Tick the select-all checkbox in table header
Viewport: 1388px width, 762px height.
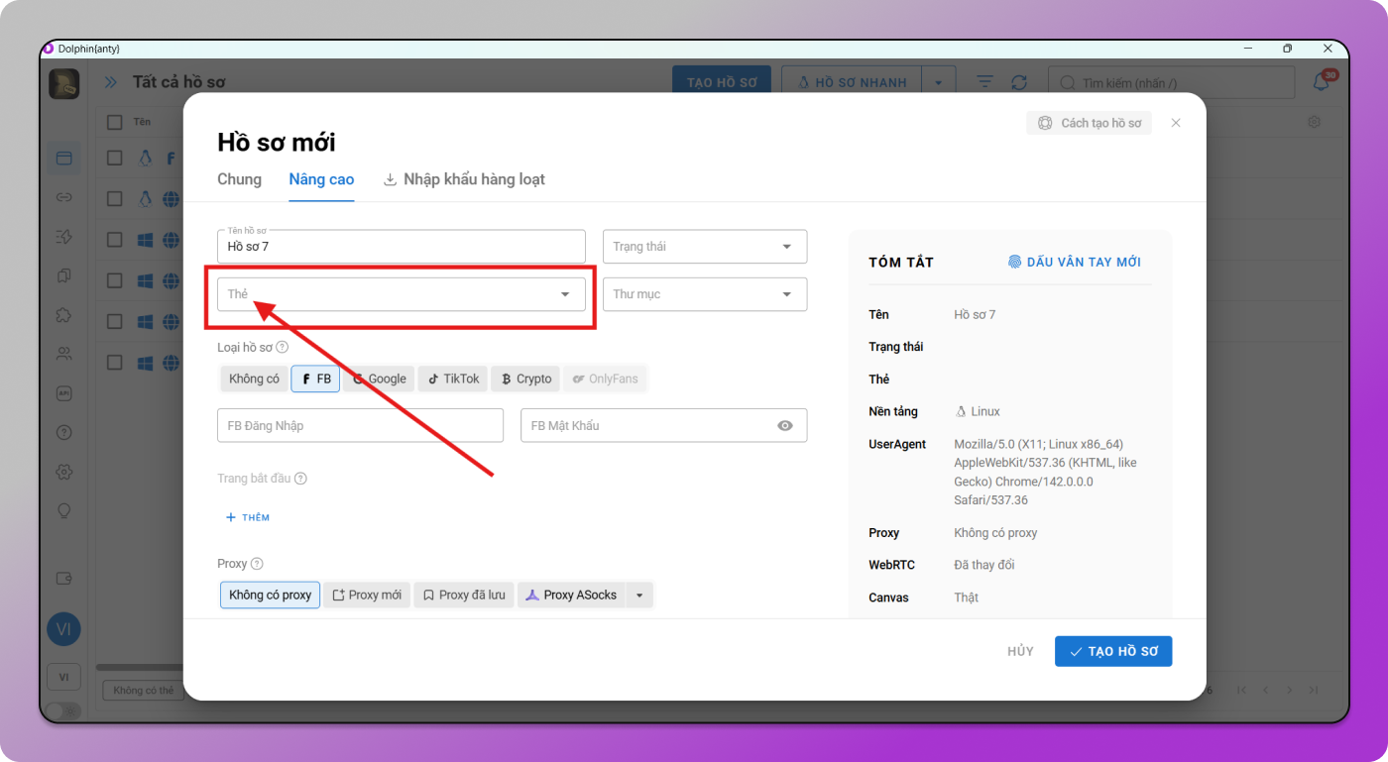[115, 122]
